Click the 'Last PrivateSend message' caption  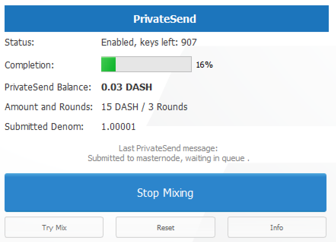(168, 149)
